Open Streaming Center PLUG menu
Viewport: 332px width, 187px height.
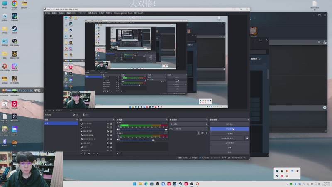[123, 13]
